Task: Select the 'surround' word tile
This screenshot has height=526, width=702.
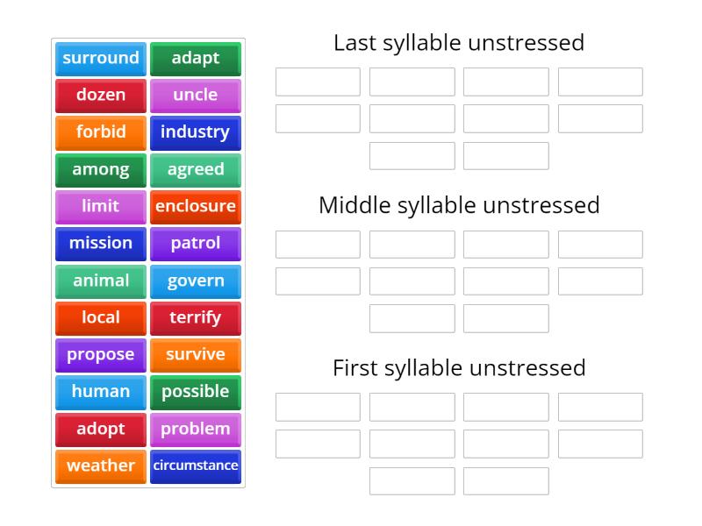Action: pos(101,59)
